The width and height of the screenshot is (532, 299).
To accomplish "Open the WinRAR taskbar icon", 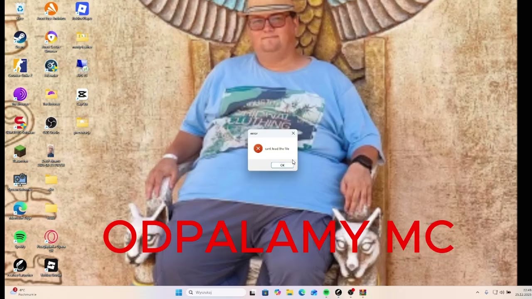I will pyautogui.click(x=363, y=292).
